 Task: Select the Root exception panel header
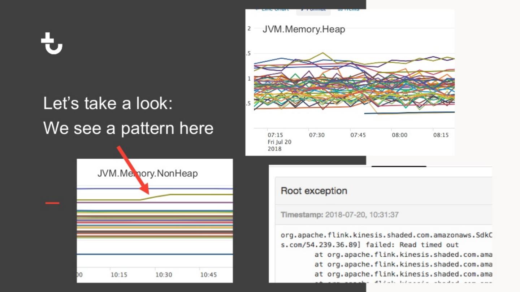click(x=314, y=191)
